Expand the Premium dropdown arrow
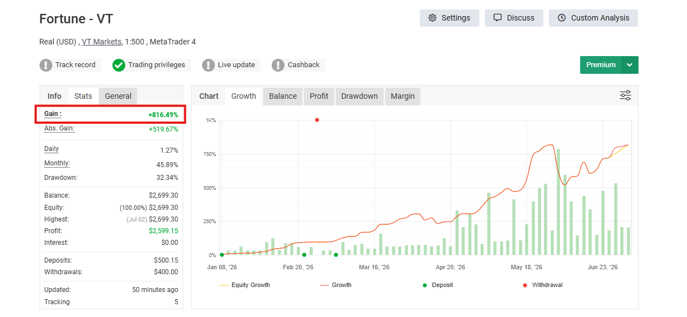Image resolution: width=687 pixels, height=317 pixels. (630, 65)
